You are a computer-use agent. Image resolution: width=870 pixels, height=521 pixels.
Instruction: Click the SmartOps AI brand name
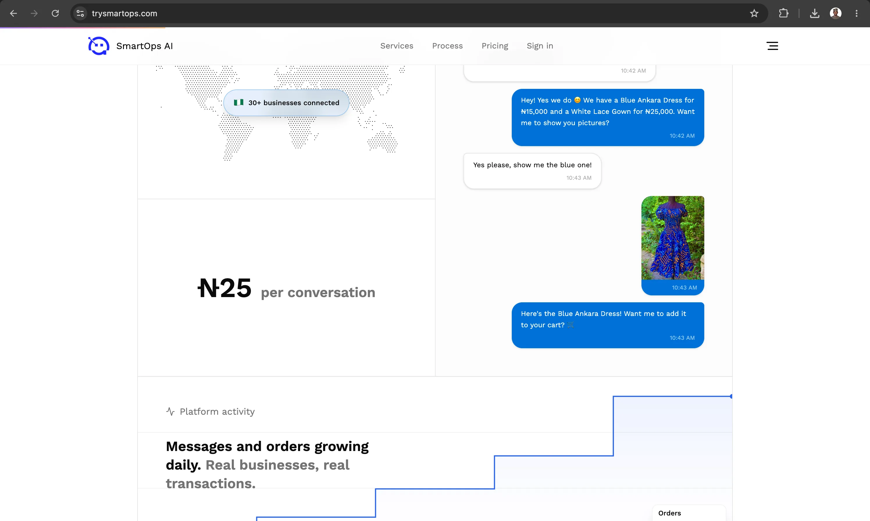[145, 46]
